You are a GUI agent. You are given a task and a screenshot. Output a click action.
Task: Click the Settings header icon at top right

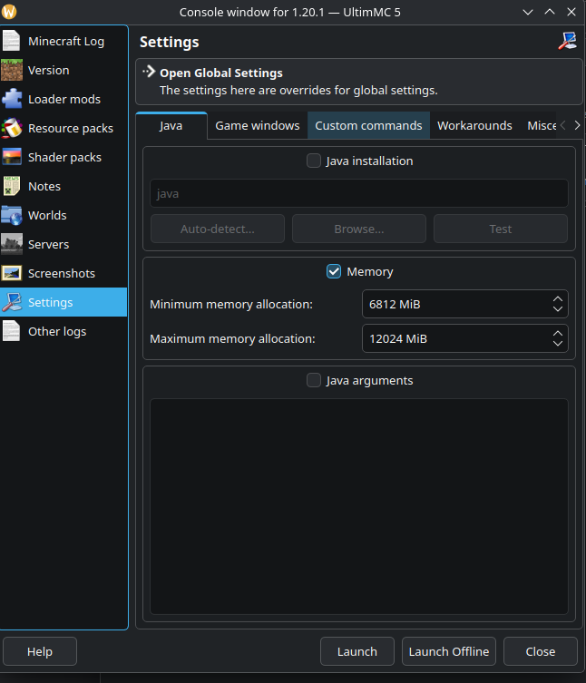(x=567, y=42)
